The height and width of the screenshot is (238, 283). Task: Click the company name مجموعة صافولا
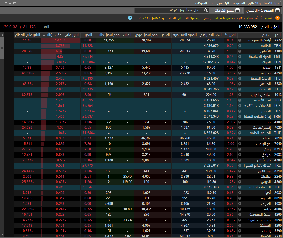[259, 220]
